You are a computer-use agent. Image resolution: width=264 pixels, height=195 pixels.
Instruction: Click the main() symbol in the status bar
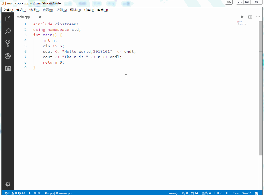click(x=173, y=193)
